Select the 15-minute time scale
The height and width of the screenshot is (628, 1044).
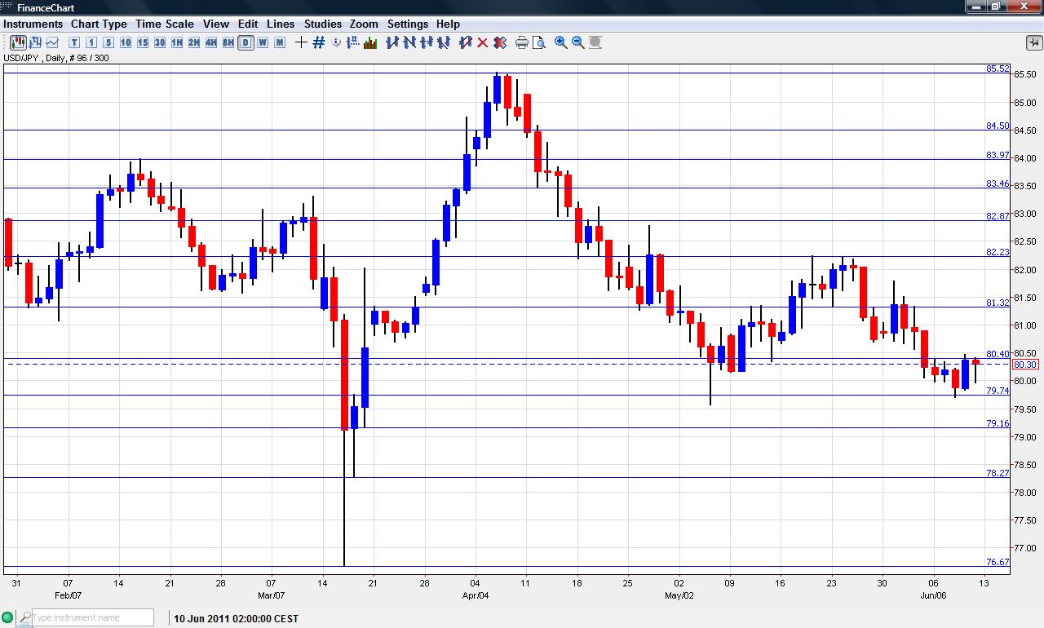pyautogui.click(x=143, y=42)
